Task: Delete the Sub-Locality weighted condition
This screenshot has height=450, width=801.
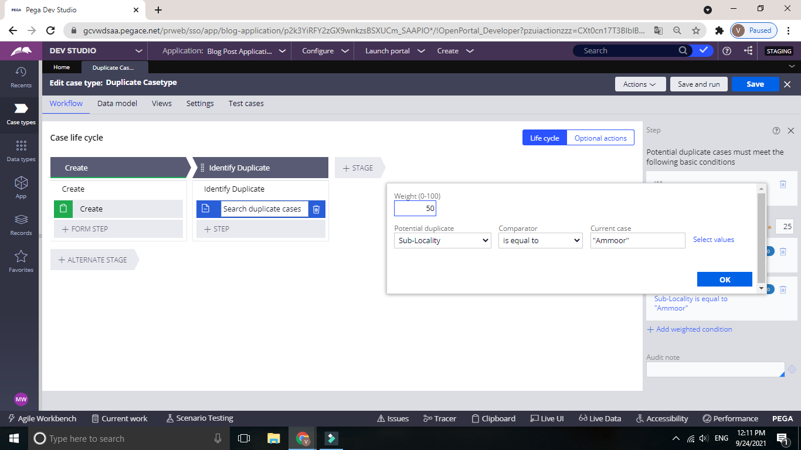Action: 783,289
